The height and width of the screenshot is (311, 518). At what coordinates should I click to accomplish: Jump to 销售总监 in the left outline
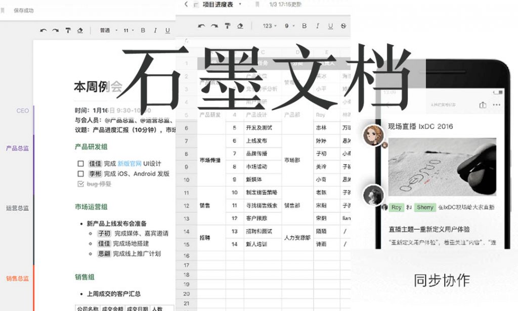(17, 278)
